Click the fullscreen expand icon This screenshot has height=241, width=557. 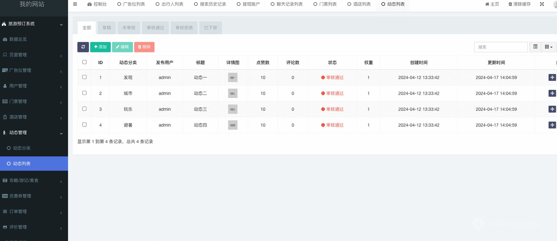click(542, 4)
